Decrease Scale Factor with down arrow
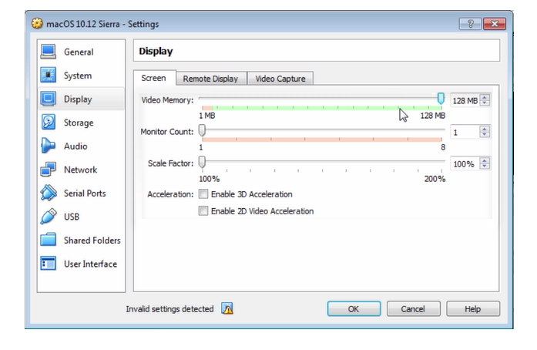Screen dimensions: 537x350 (x=485, y=167)
